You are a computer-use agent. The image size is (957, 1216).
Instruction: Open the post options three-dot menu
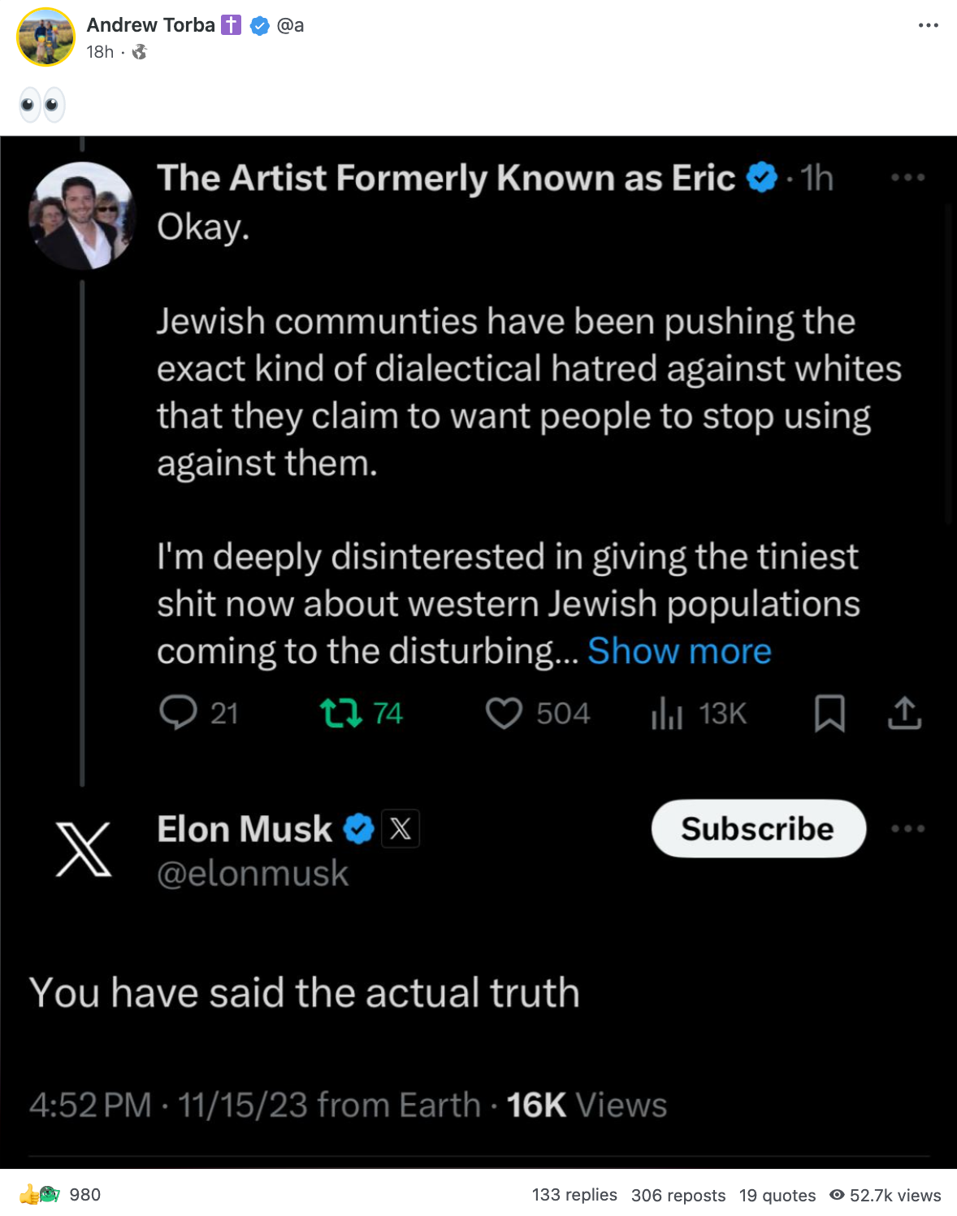[928, 25]
